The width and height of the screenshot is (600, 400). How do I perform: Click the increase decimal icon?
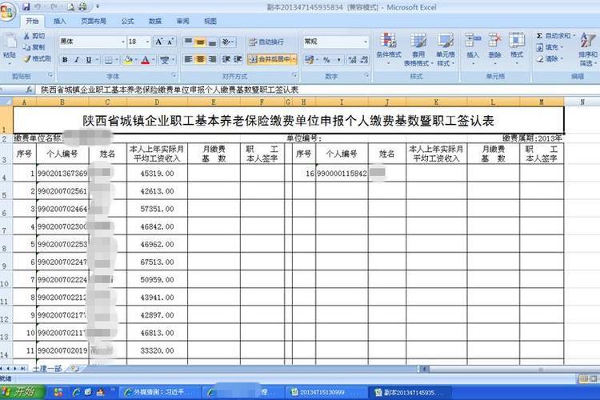click(353, 60)
